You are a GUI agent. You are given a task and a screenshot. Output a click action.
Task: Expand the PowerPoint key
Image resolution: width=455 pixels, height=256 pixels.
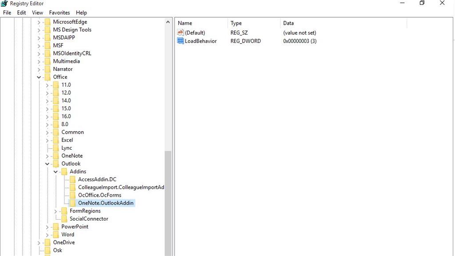click(x=47, y=227)
